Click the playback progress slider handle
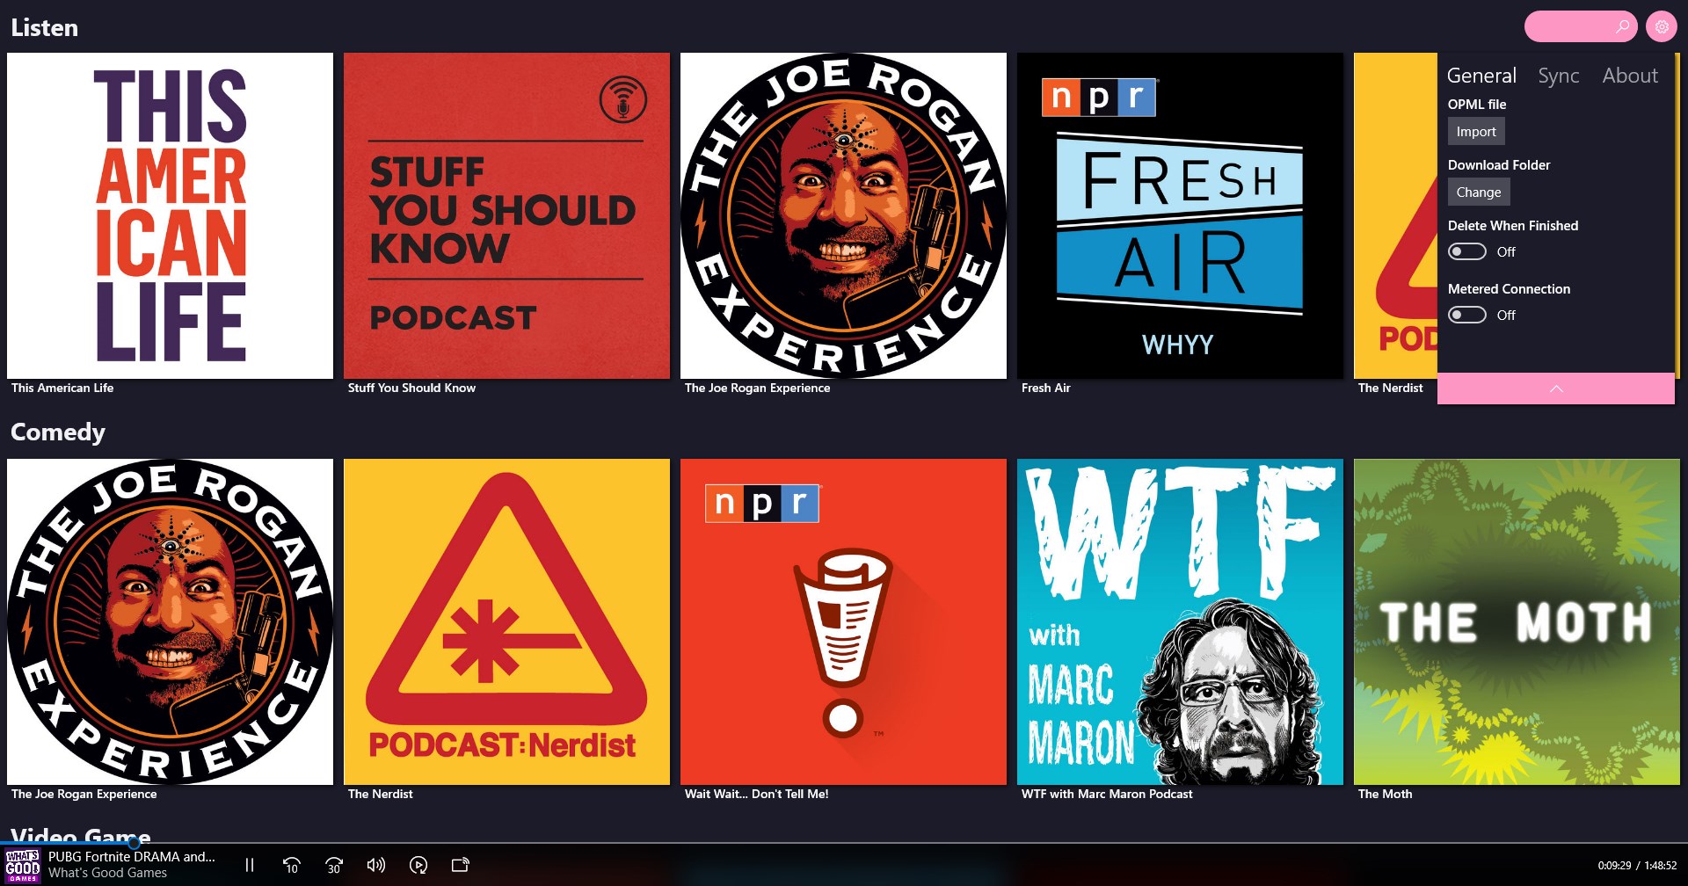Image resolution: width=1688 pixels, height=886 pixels. coord(134,843)
